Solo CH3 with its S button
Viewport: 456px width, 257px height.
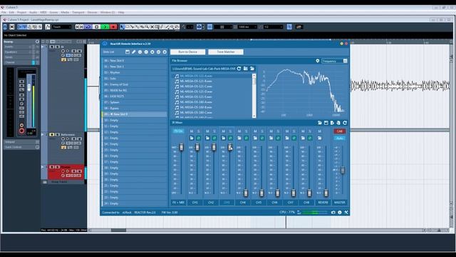(230, 131)
